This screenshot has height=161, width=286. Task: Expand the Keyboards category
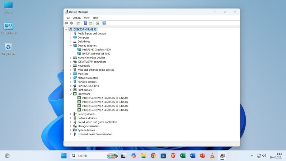(x=71, y=66)
